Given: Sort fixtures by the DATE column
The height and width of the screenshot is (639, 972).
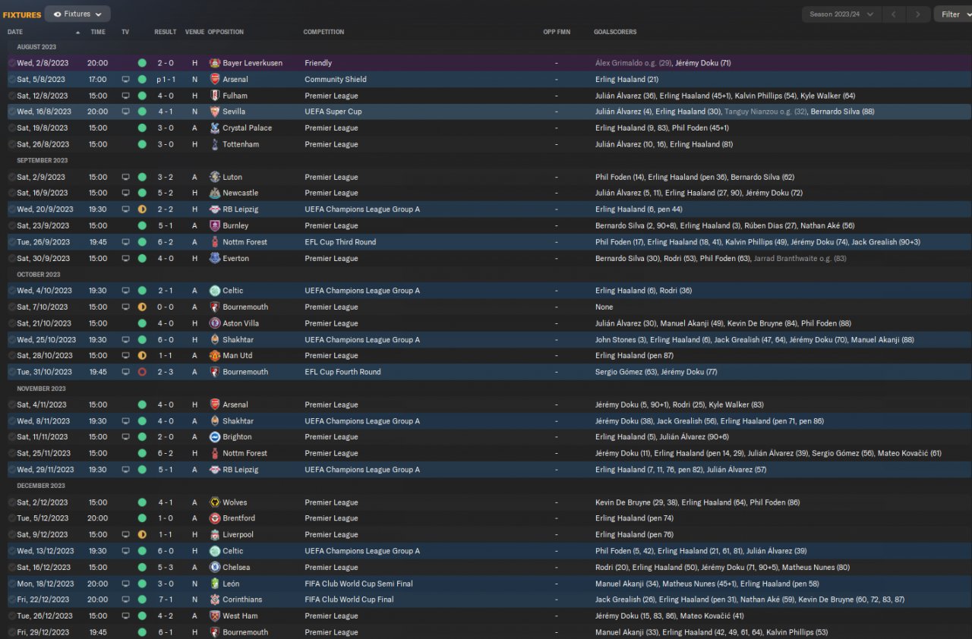Looking at the screenshot, I should (x=15, y=32).
